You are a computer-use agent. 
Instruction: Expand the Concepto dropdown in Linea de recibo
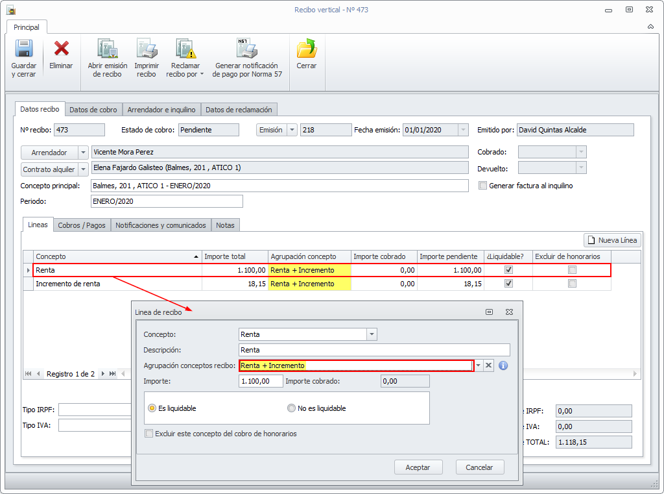[372, 334]
